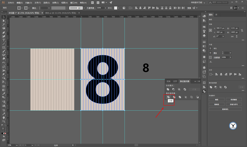Click the Divide (分割) pathfinder icon
Viewport: 247px width, 147px height.
coord(168,97)
